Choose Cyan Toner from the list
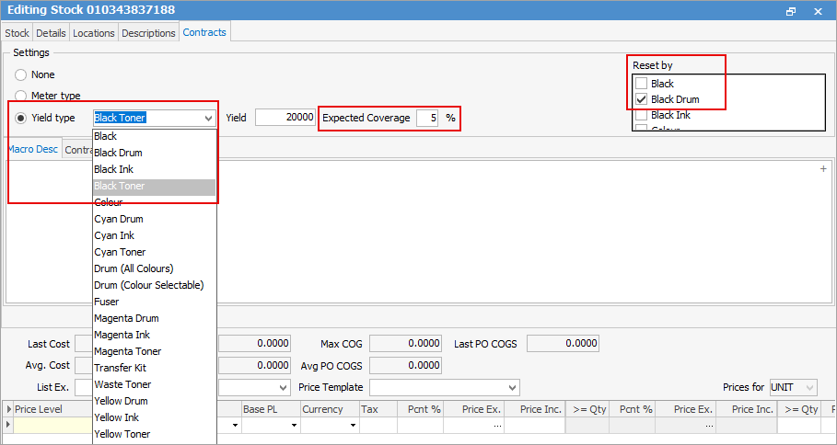This screenshot has width=837, height=445. (155, 252)
